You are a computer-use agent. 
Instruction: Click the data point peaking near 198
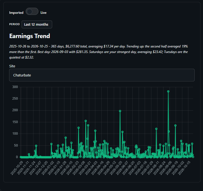(120, 111)
